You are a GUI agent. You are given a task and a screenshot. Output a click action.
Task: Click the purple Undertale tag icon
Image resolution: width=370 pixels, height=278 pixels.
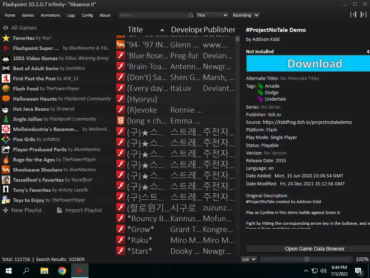click(x=260, y=99)
